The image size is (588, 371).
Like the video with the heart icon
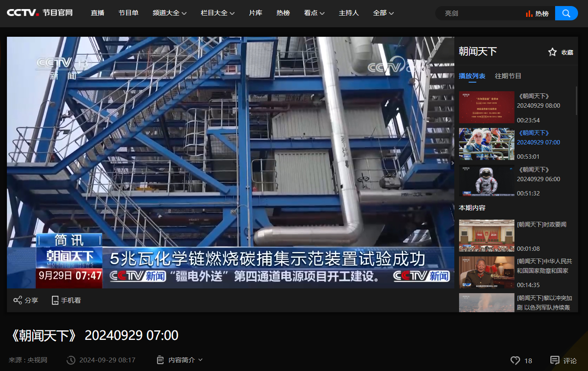[x=515, y=360]
